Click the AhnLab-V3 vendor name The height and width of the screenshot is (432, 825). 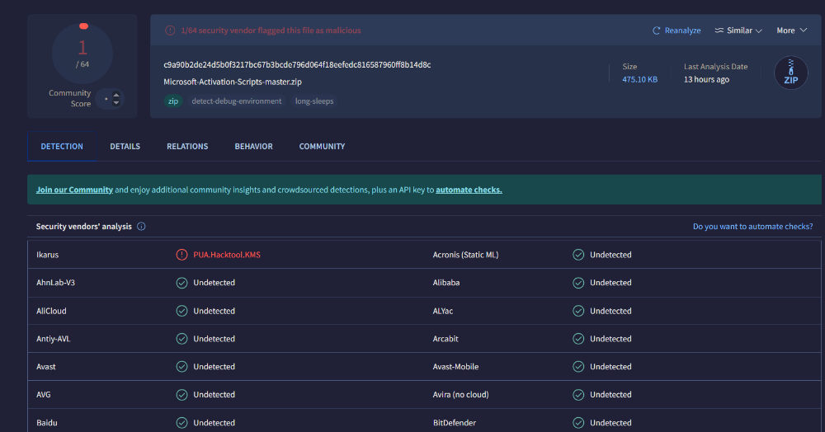pyautogui.click(x=55, y=283)
